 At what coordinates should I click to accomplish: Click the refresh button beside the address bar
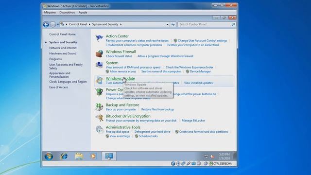coord(173,24)
